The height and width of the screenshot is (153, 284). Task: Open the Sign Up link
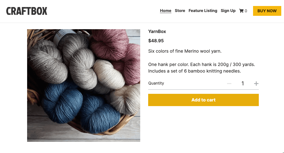pyautogui.click(x=228, y=11)
